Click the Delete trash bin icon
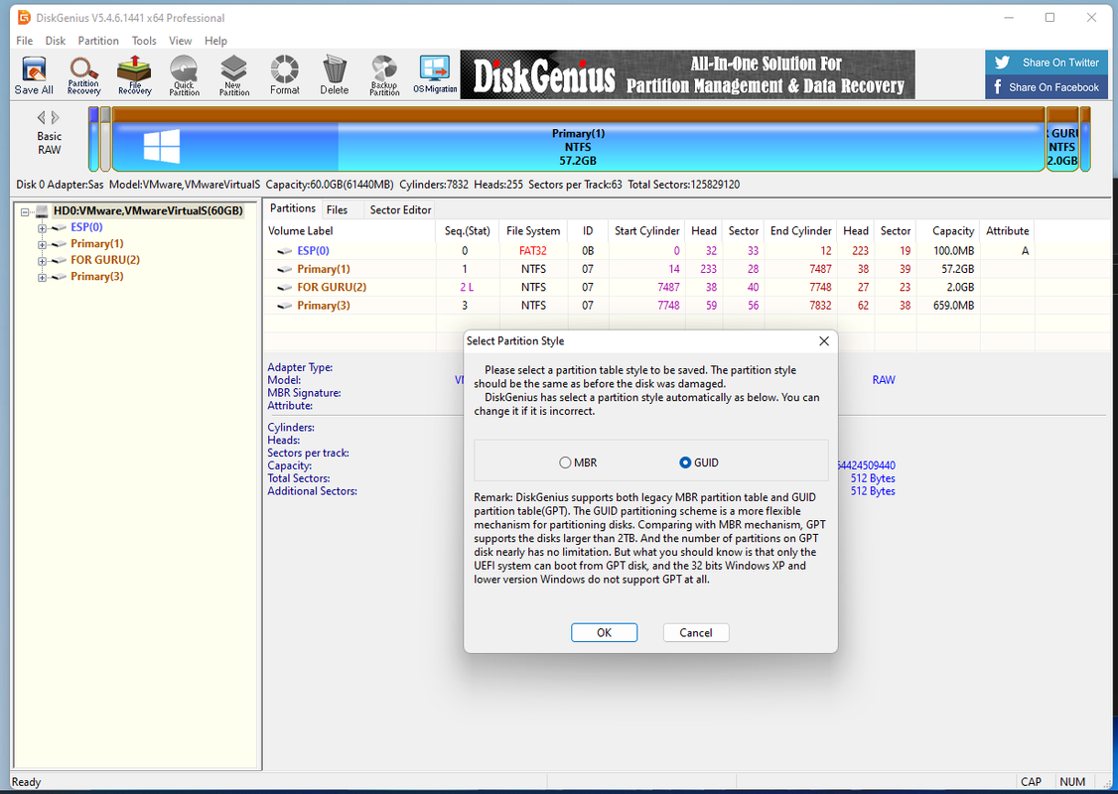Viewport: 1118px width, 794px height. pyautogui.click(x=335, y=74)
